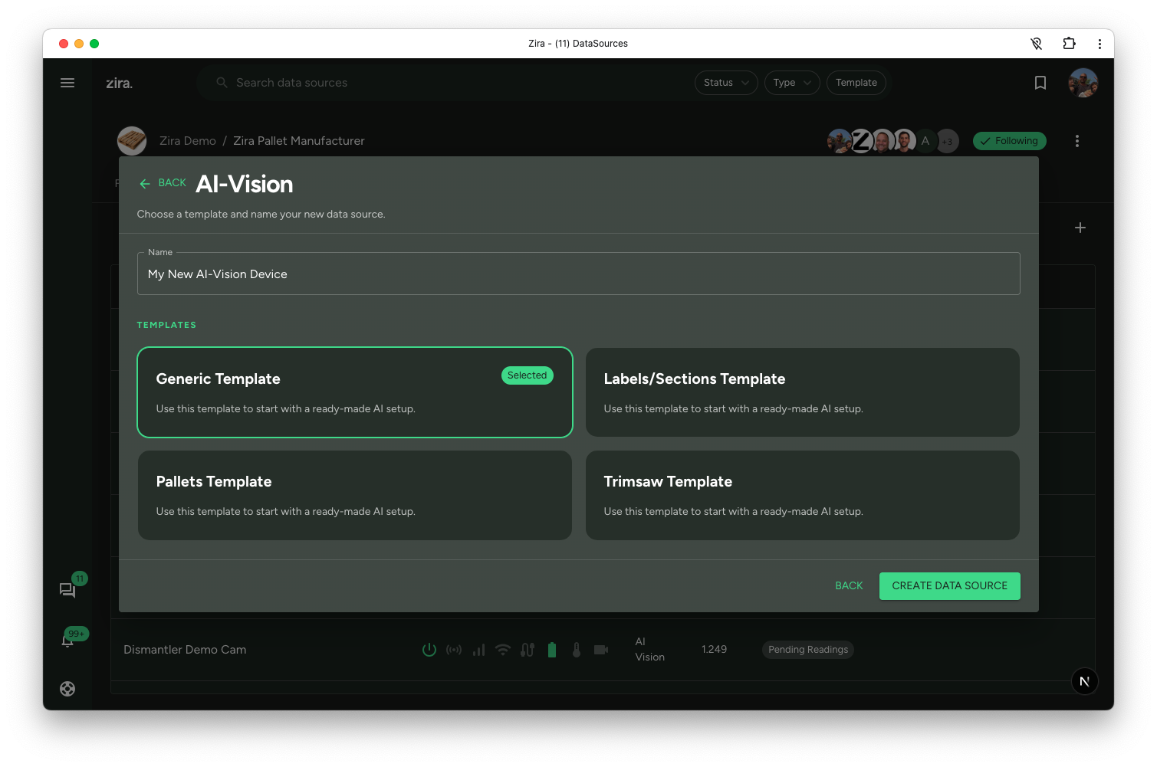Choose the Pallets Template card
This screenshot has width=1157, height=767.
[355, 495]
